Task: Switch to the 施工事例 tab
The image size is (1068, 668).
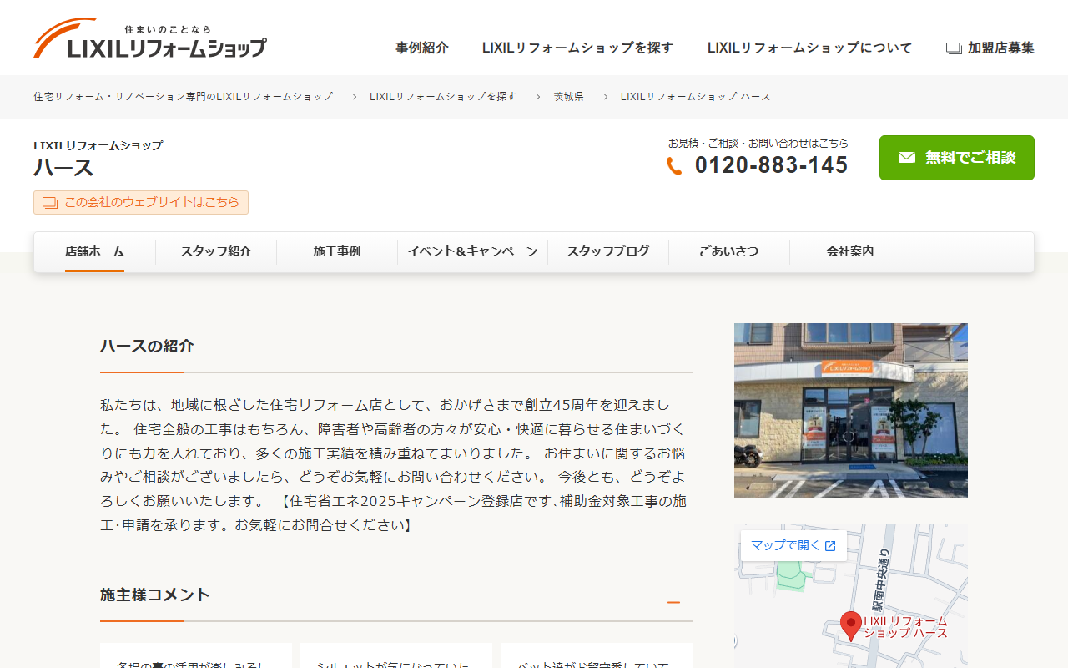Action: pos(337,251)
